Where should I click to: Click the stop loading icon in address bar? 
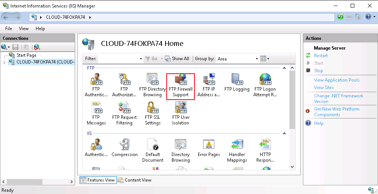(x=349, y=17)
